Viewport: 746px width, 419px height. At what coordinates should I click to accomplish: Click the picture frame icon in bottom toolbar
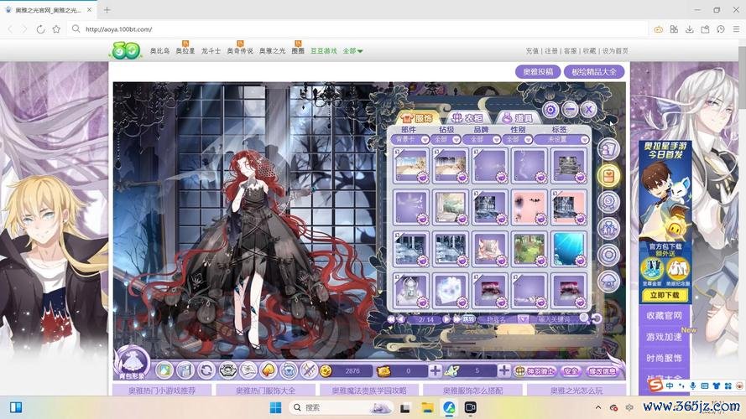click(164, 370)
